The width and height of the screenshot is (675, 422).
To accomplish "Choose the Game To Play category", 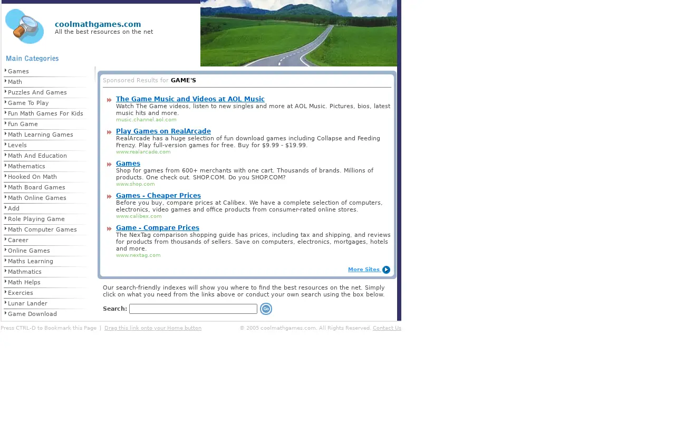I will click(28, 103).
